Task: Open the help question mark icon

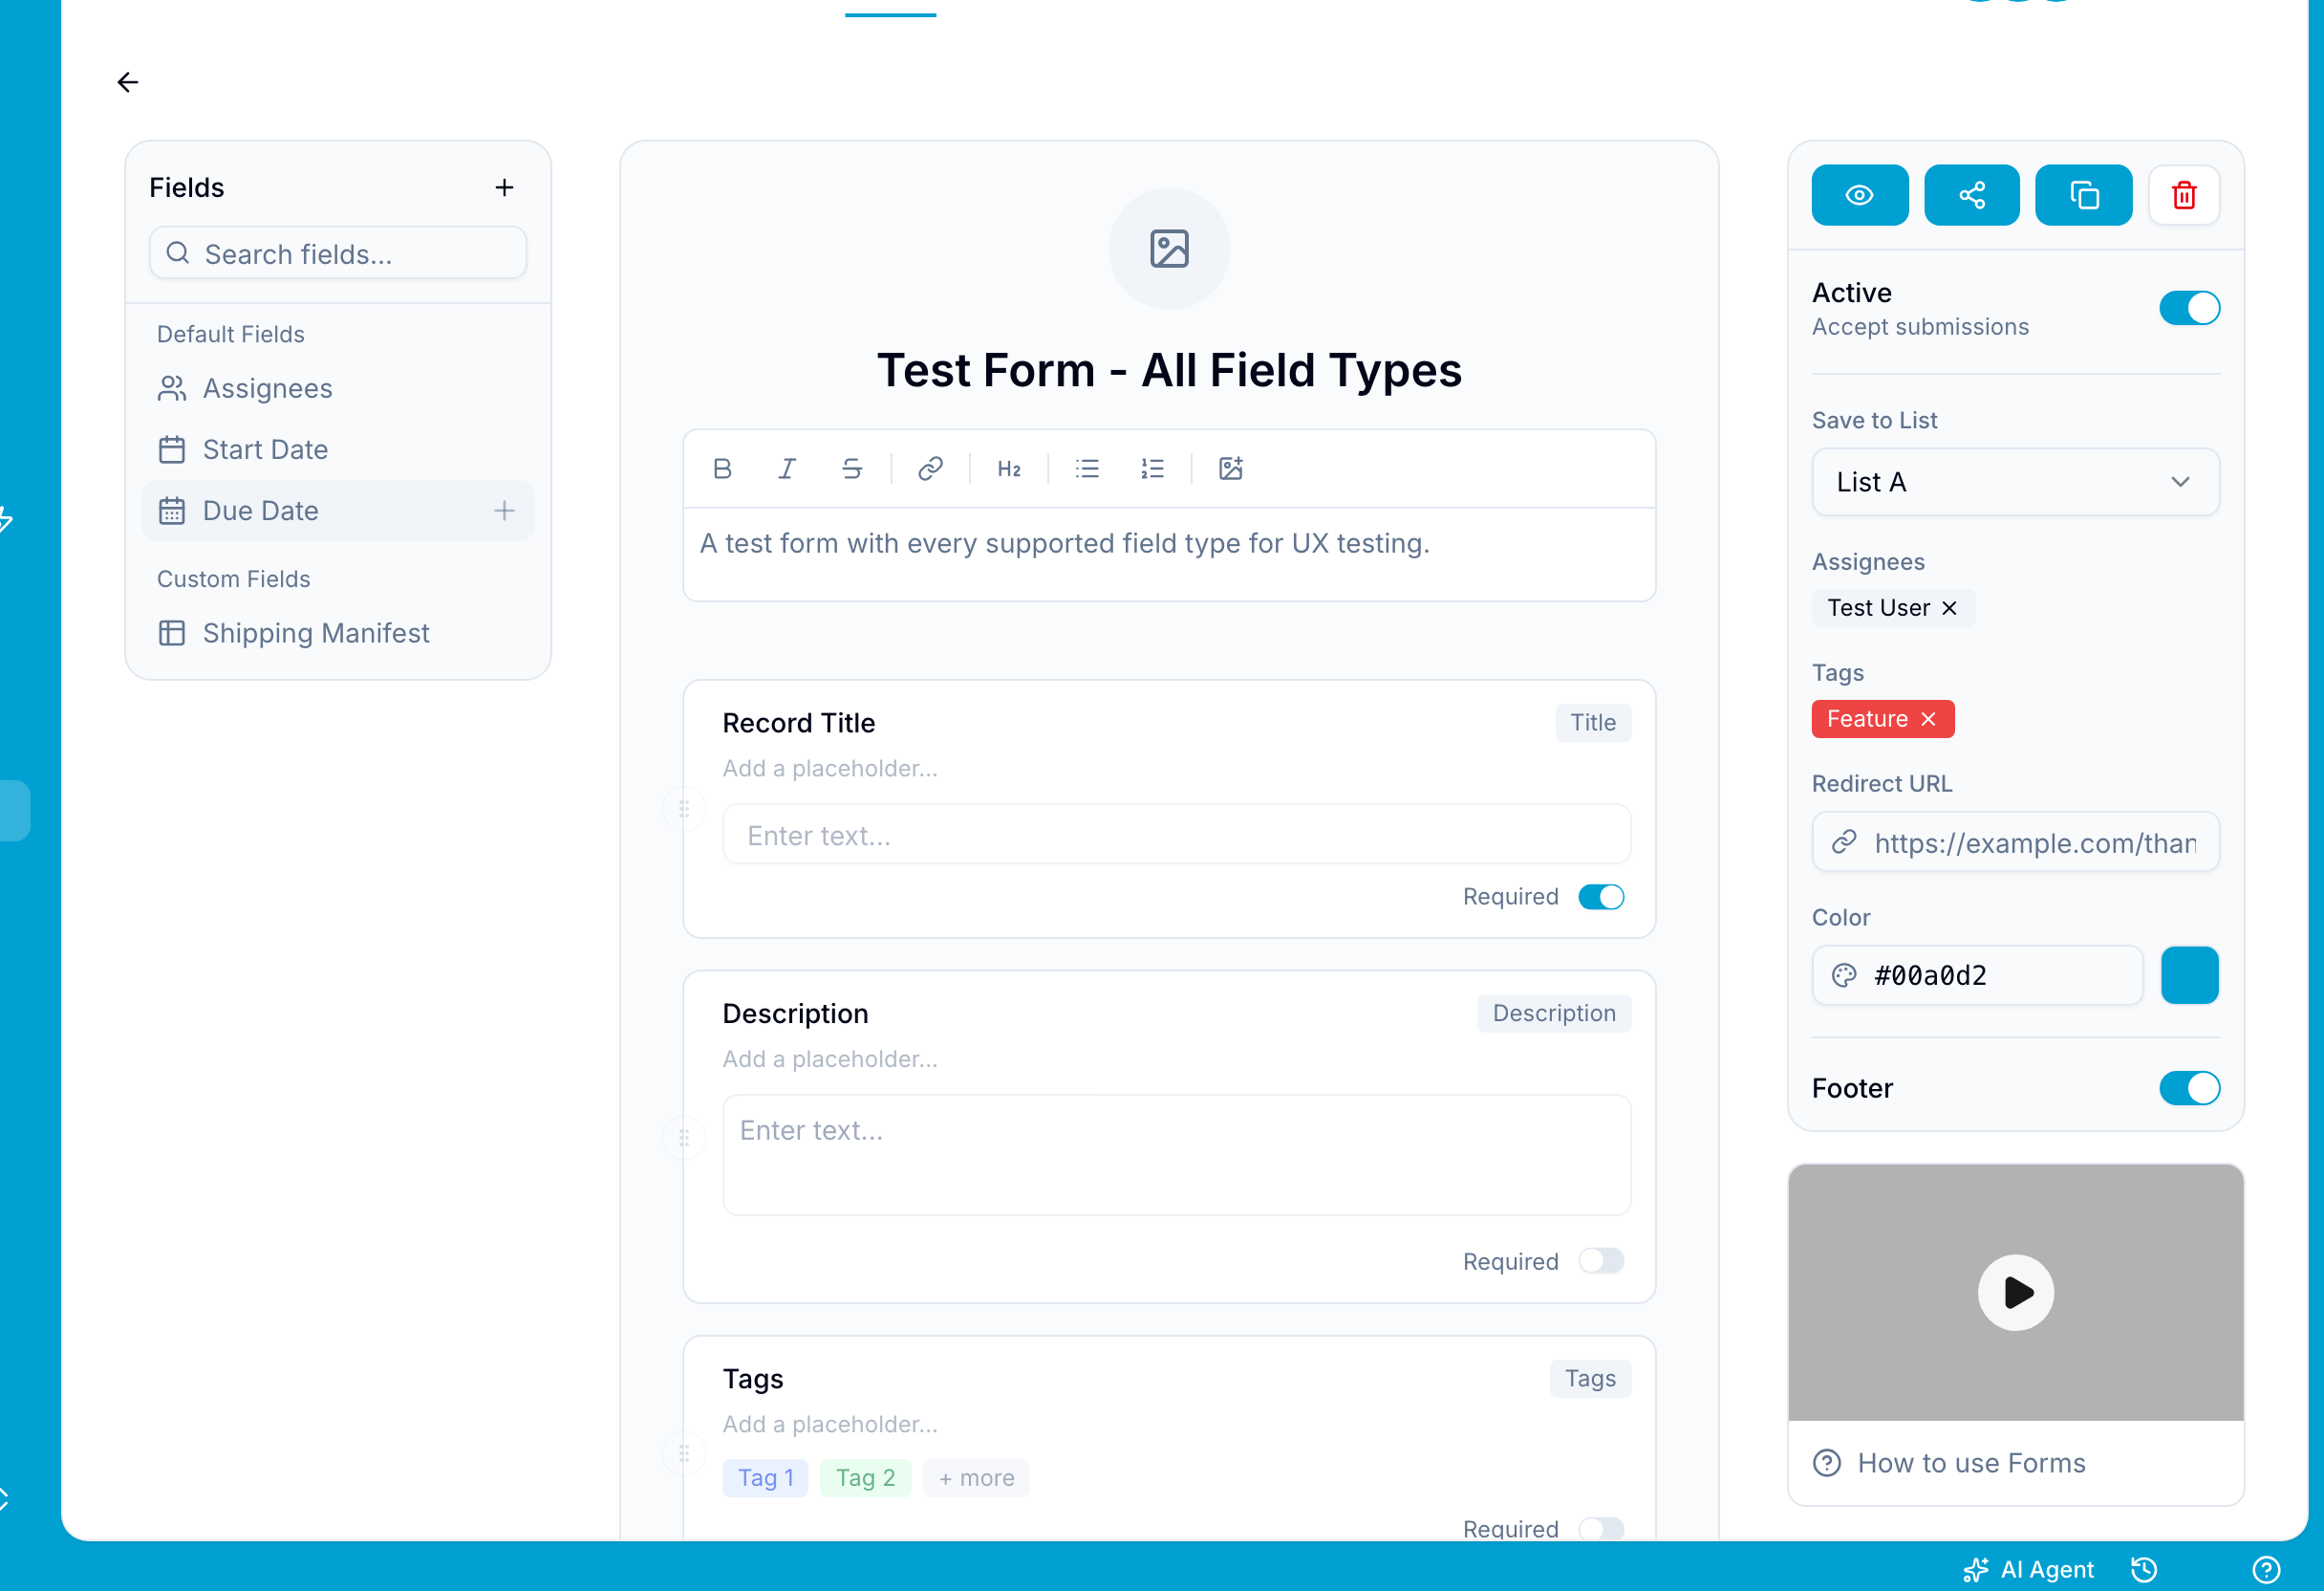Action: pos(2266,1570)
